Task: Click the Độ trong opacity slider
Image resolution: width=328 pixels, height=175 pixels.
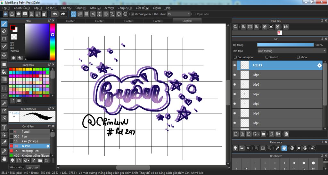Action: click(x=285, y=45)
